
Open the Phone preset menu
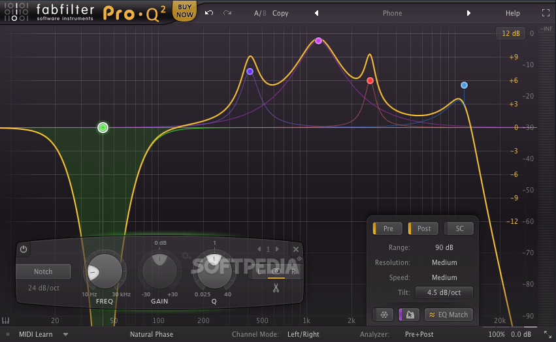click(392, 13)
